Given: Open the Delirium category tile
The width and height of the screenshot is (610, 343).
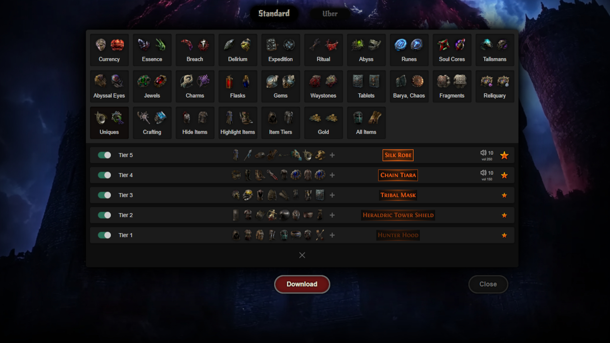Looking at the screenshot, I should pyautogui.click(x=238, y=50).
